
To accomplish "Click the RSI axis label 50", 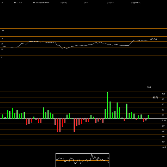I will pyautogui.click(x=2, y=44).
